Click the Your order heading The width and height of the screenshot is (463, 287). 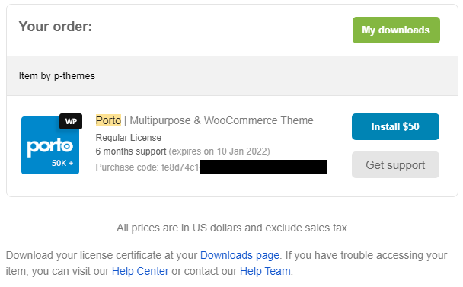(x=56, y=27)
